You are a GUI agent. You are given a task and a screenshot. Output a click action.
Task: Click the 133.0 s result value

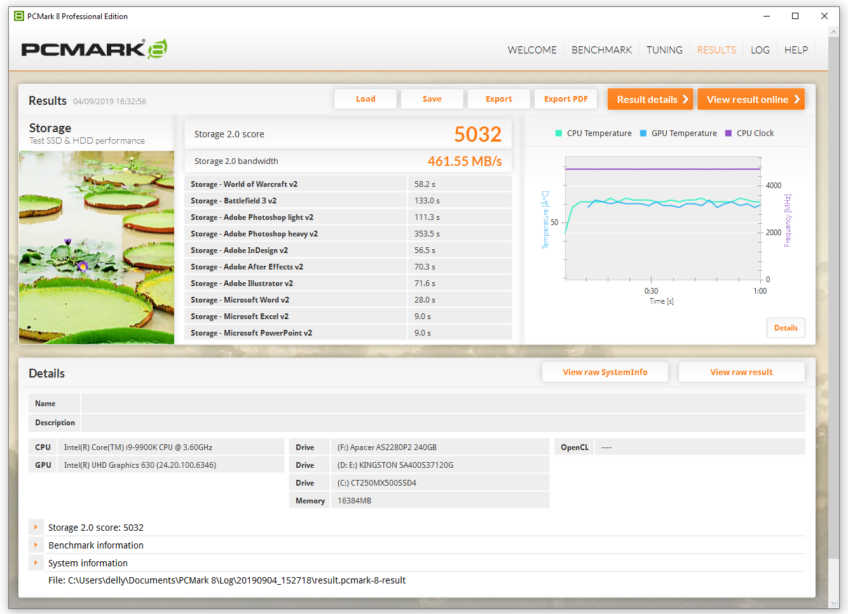427,200
